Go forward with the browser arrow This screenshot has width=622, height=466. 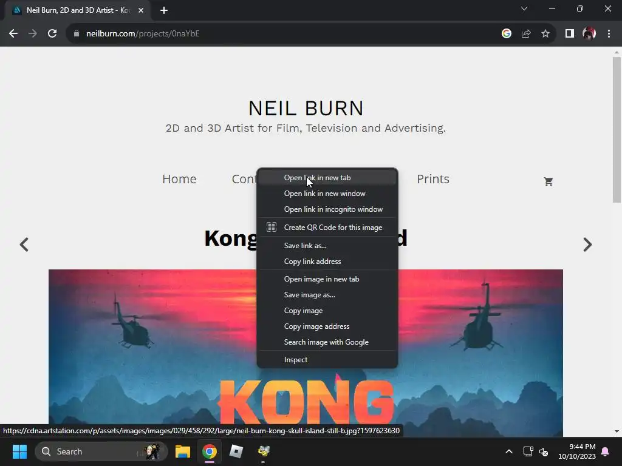(33, 34)
